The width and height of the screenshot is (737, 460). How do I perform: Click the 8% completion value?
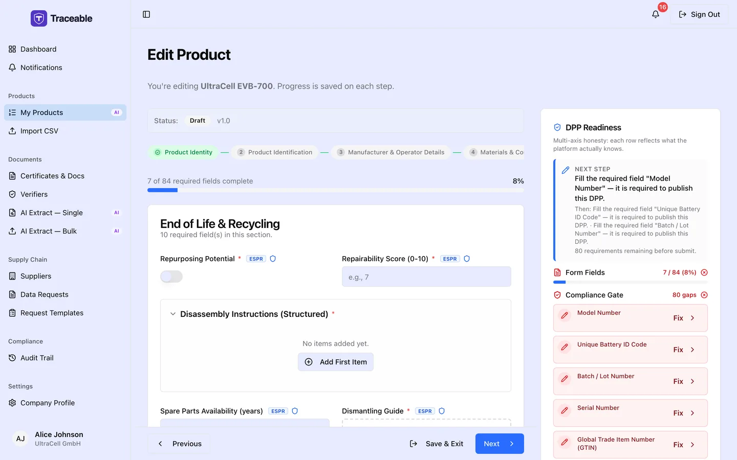(518, 181)
